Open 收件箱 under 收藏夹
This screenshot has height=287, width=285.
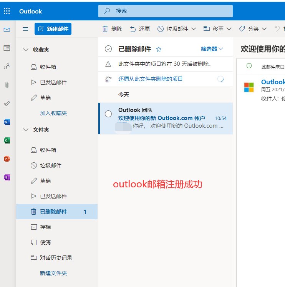57,67
